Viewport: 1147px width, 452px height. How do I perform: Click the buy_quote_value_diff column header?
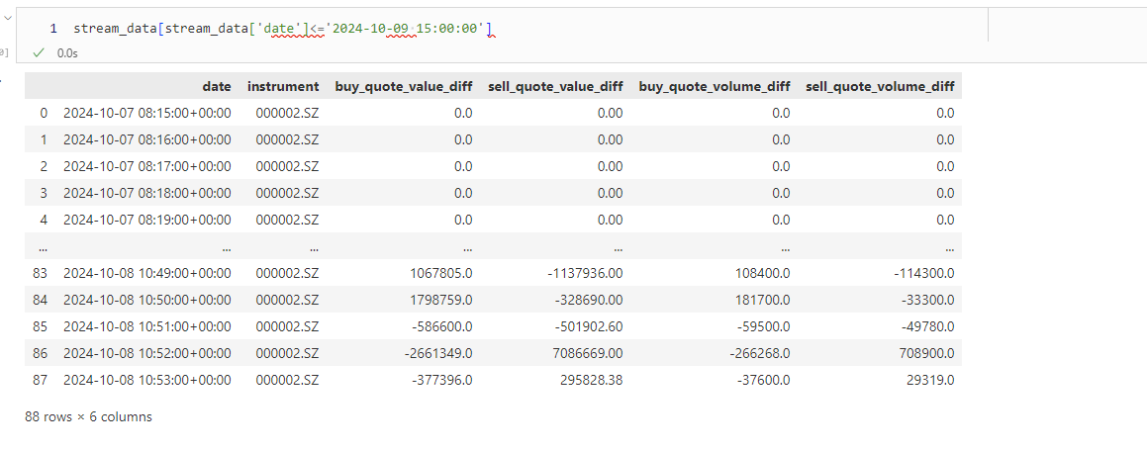pyautogui.click(x=404, y=86)
